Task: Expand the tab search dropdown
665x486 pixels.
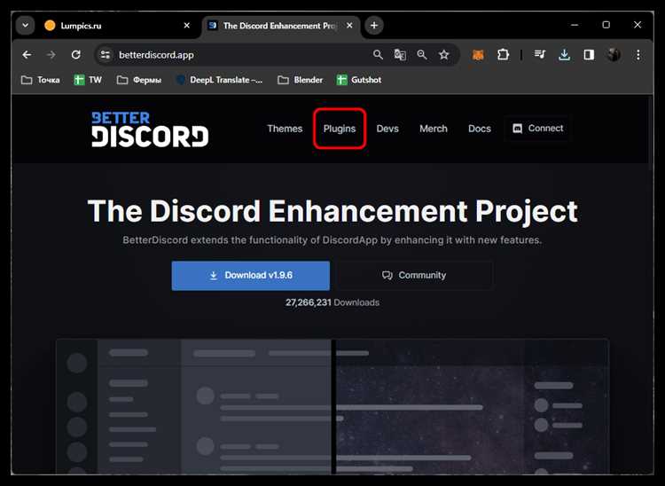Action: point(26,26)
